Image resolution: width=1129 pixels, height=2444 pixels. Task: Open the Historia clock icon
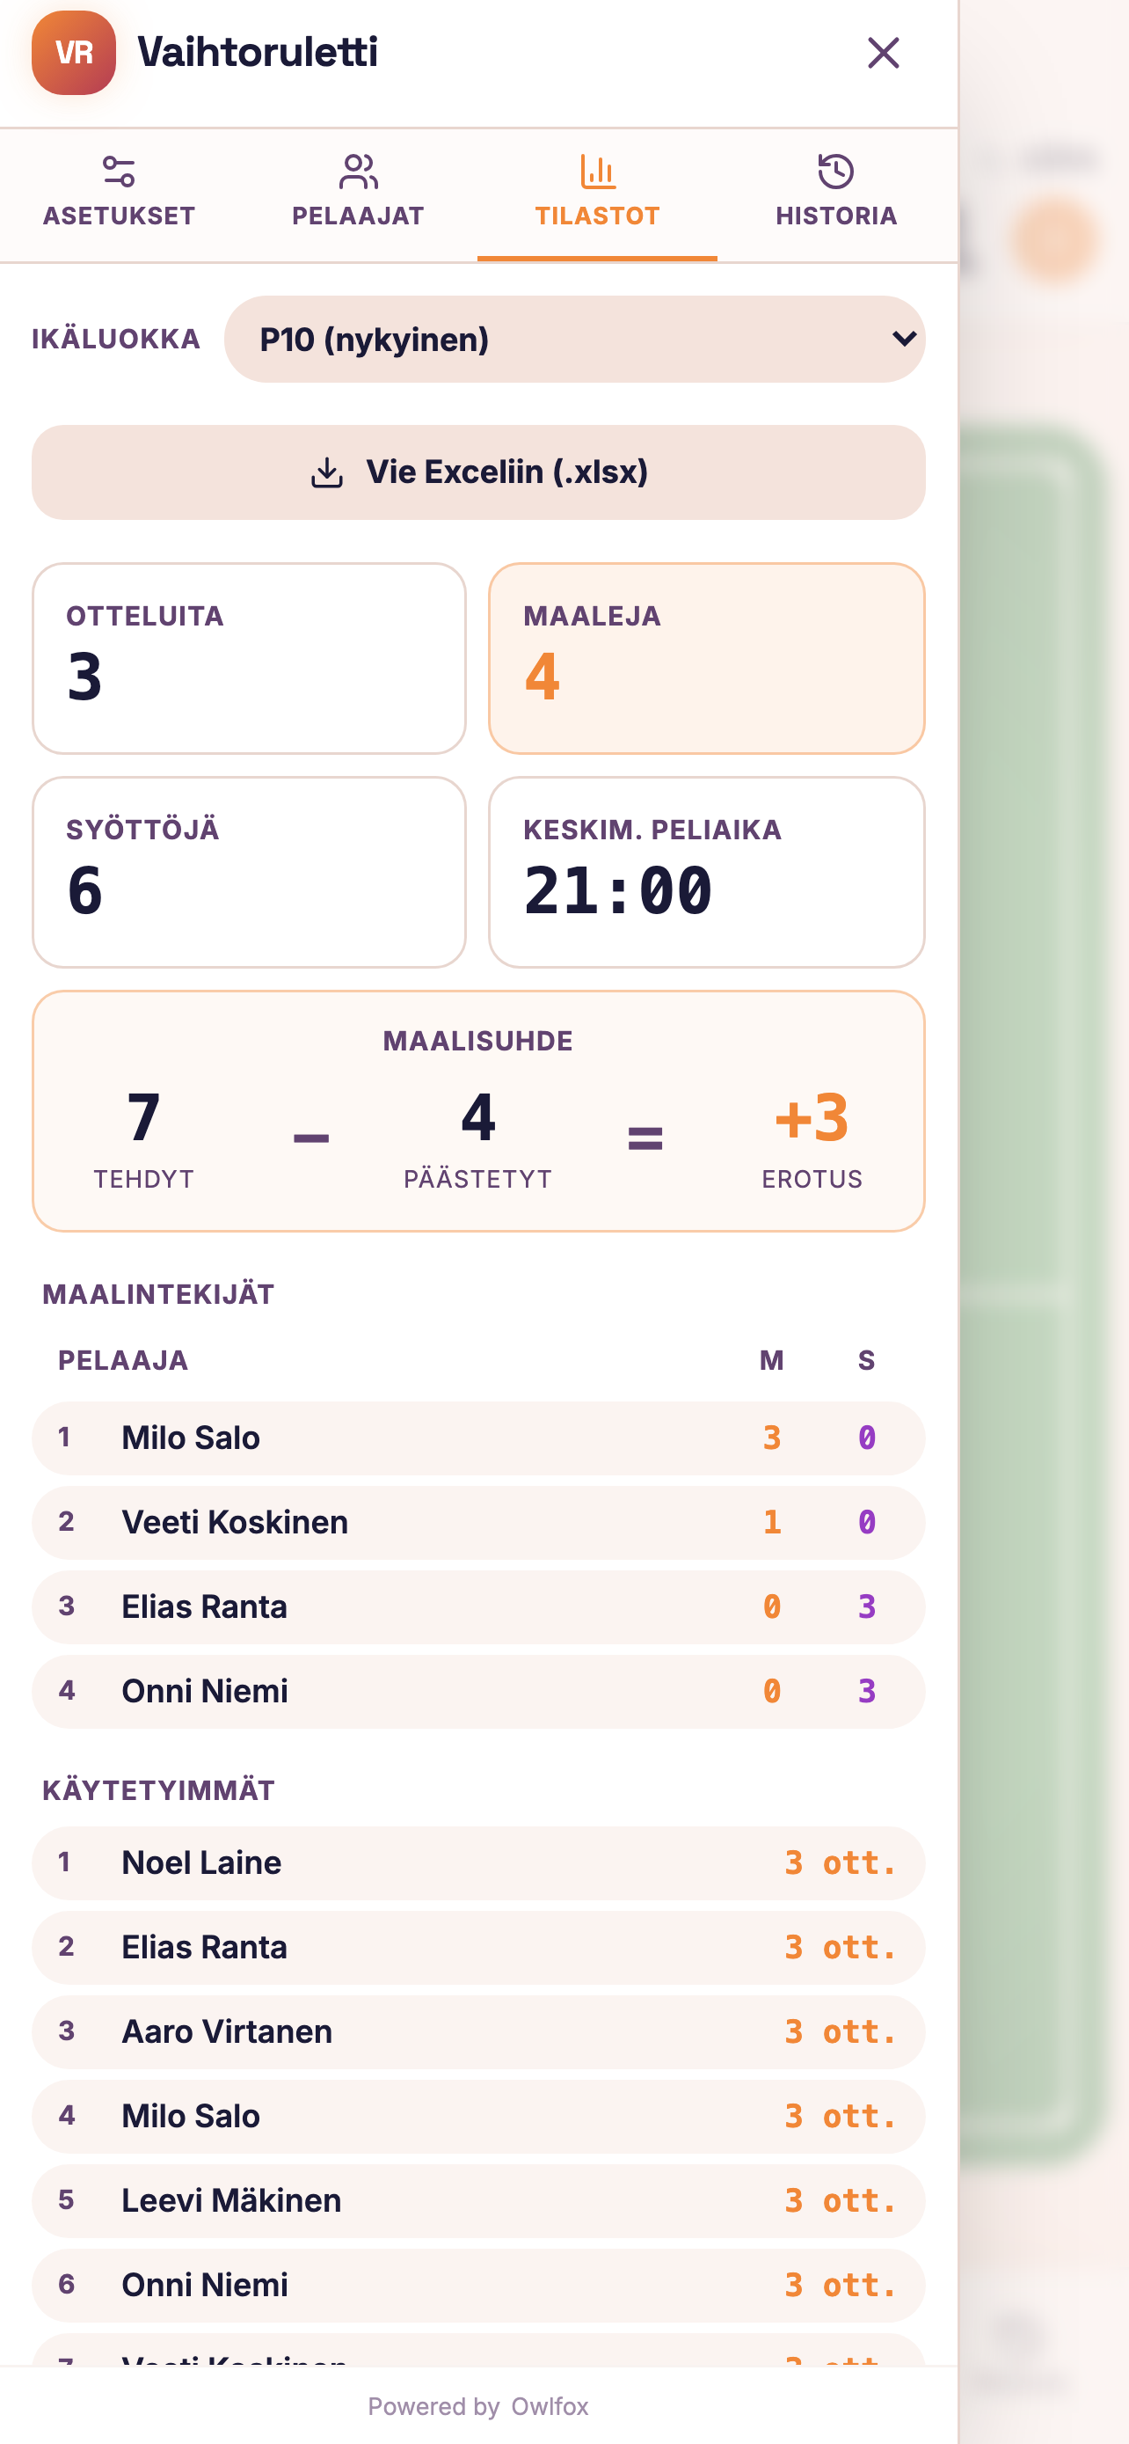tap(836, 172)
